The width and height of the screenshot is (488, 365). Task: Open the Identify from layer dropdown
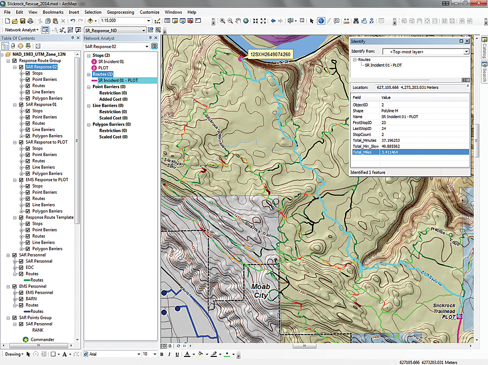pos(466,51)
